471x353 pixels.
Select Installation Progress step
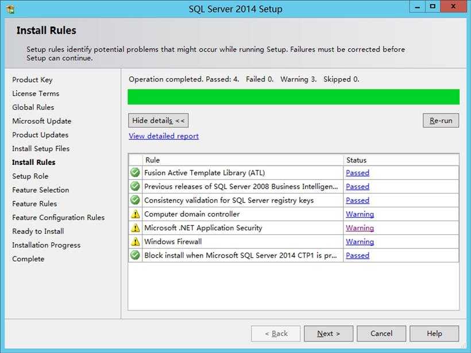coord(47,245)
